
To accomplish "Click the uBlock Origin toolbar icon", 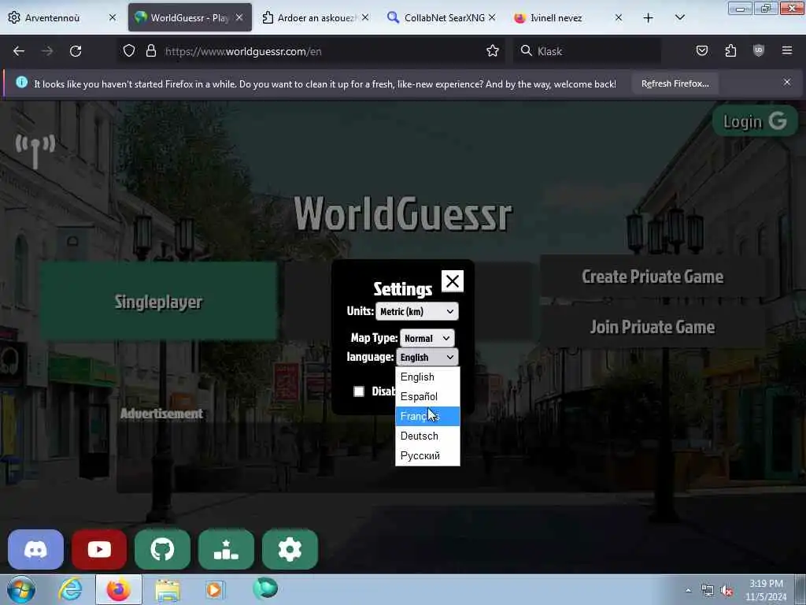I will tap(758, 50).
